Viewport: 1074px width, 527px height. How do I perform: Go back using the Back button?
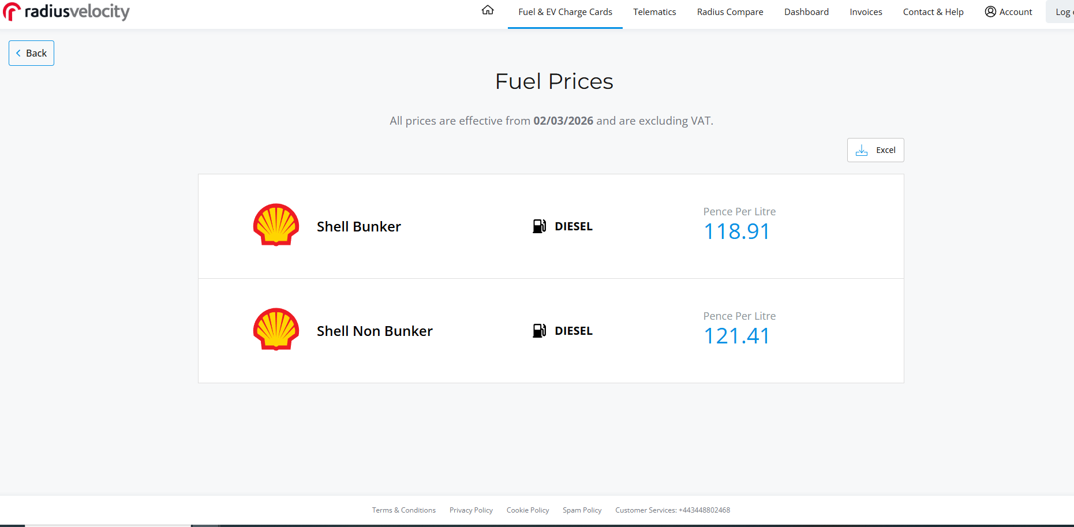point(31,53)
